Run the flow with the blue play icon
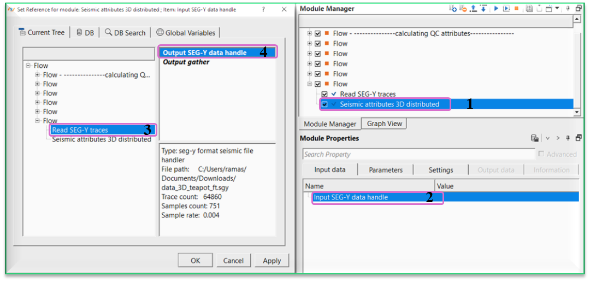Screen dimensions: 590x282 (x=496, y=8)
